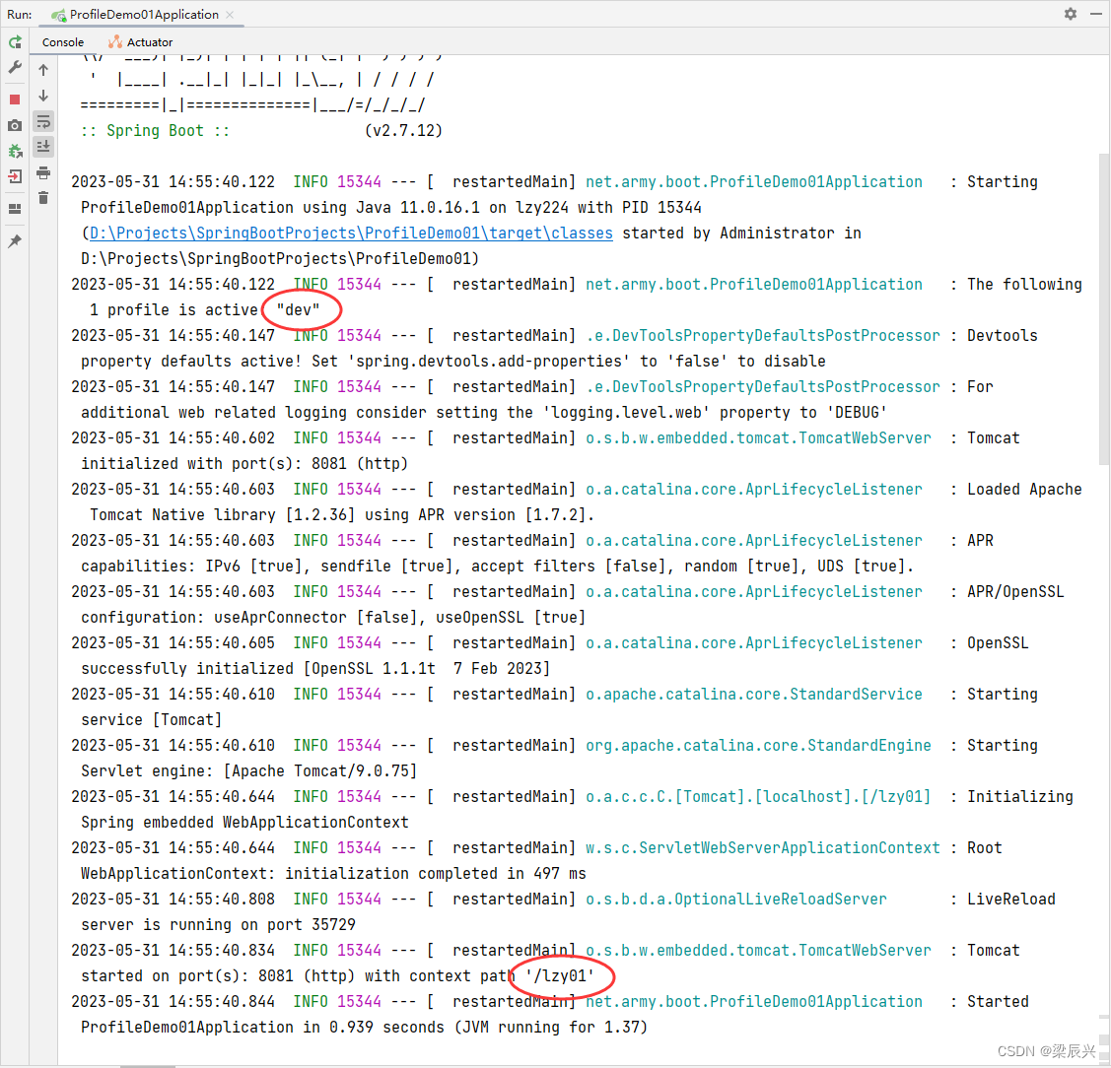Toggle soft-wrap in the console
The image size is (1111, 1068).
pyautogui.click(x=43, y=122)
